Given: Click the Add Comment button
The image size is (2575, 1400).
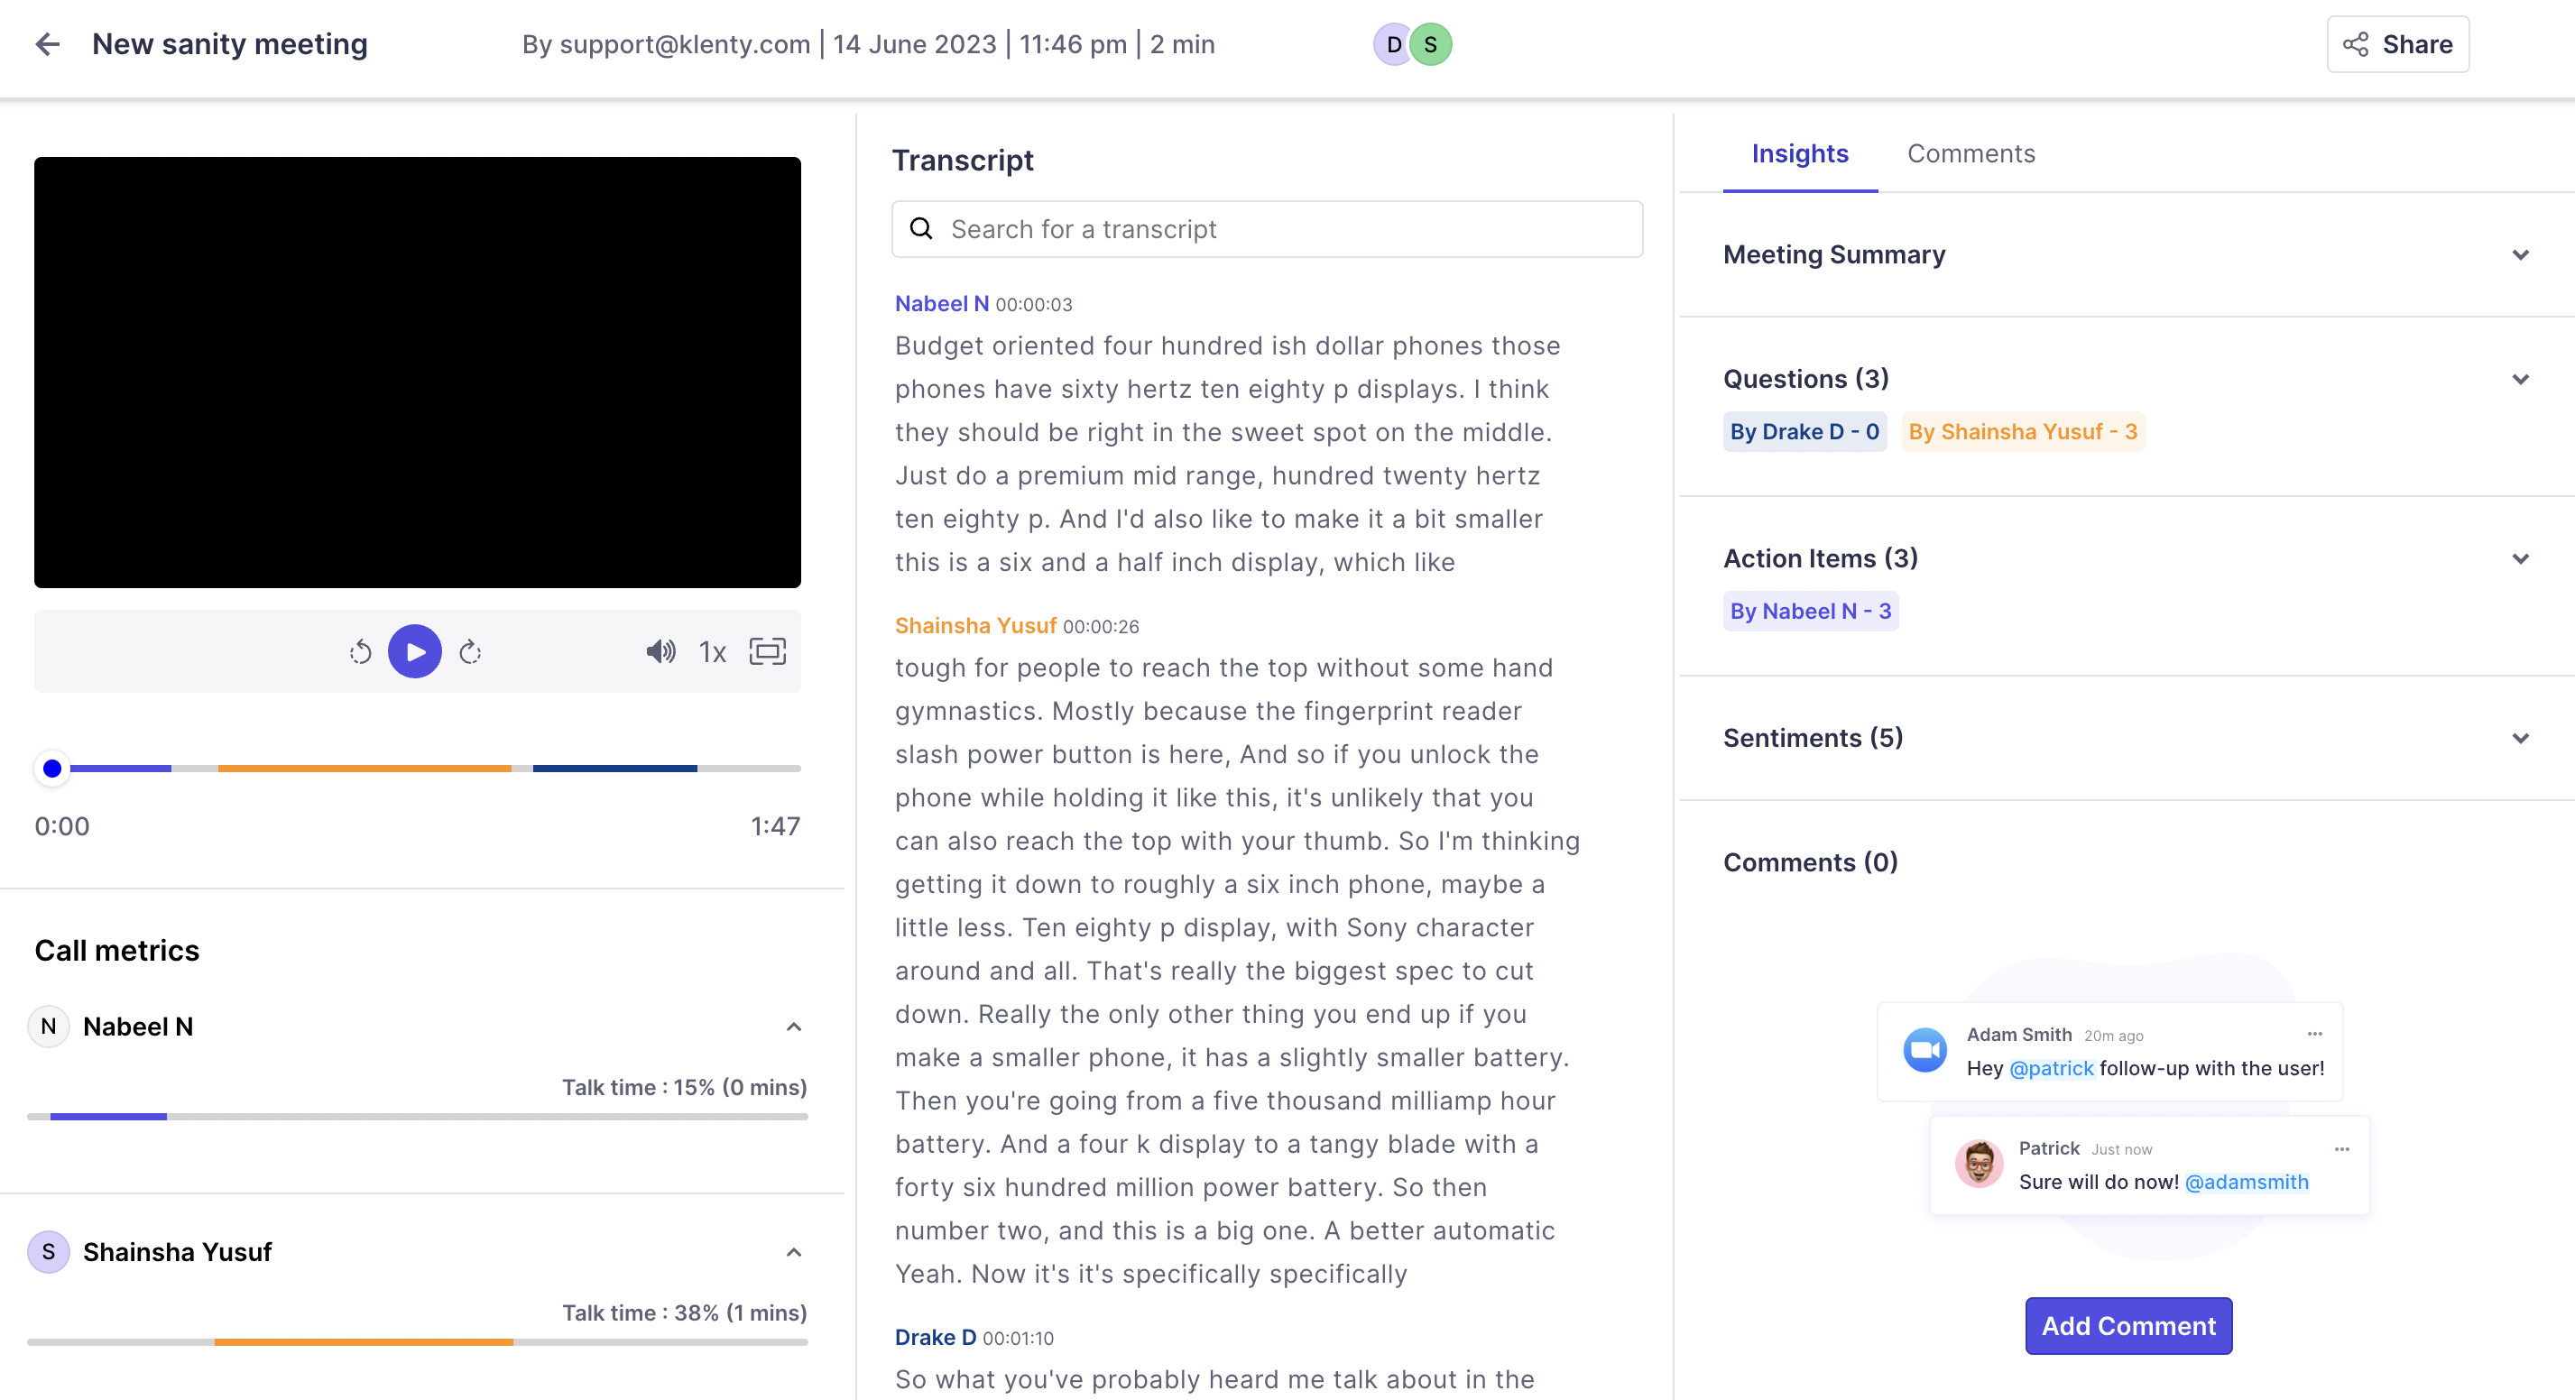Looking at the screenshot, I should (x=2127, y=1326).
